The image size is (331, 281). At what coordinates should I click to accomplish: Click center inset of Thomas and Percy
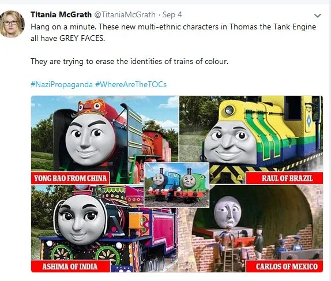[176, 185]
